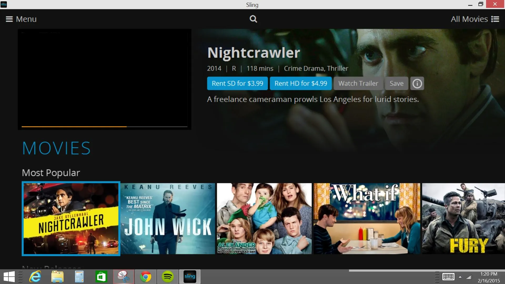Click the 118 mins runtime text
Screen dimensions: 505x284
point(260,69)
